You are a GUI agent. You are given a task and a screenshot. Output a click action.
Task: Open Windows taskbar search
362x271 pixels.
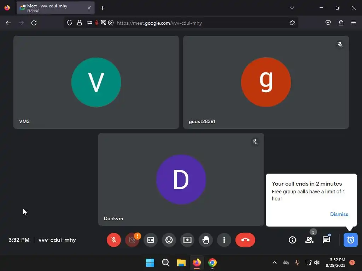pos(165,263)
